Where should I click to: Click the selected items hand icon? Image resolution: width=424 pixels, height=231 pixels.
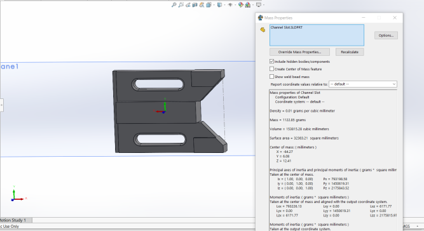pos(263,30)
